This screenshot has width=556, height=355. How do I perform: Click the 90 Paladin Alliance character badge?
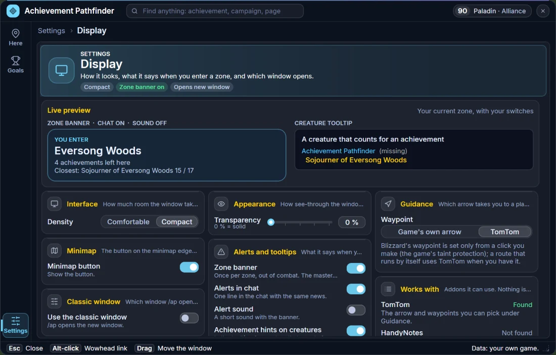(x=492, y=11)
